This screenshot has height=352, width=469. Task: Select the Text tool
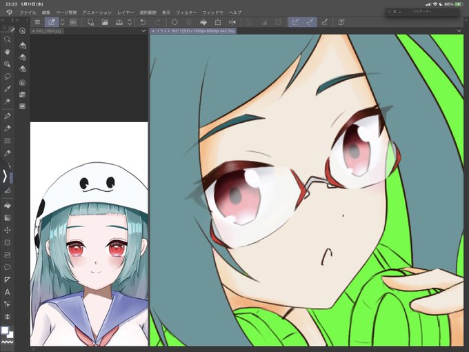[x=7, y=292]
